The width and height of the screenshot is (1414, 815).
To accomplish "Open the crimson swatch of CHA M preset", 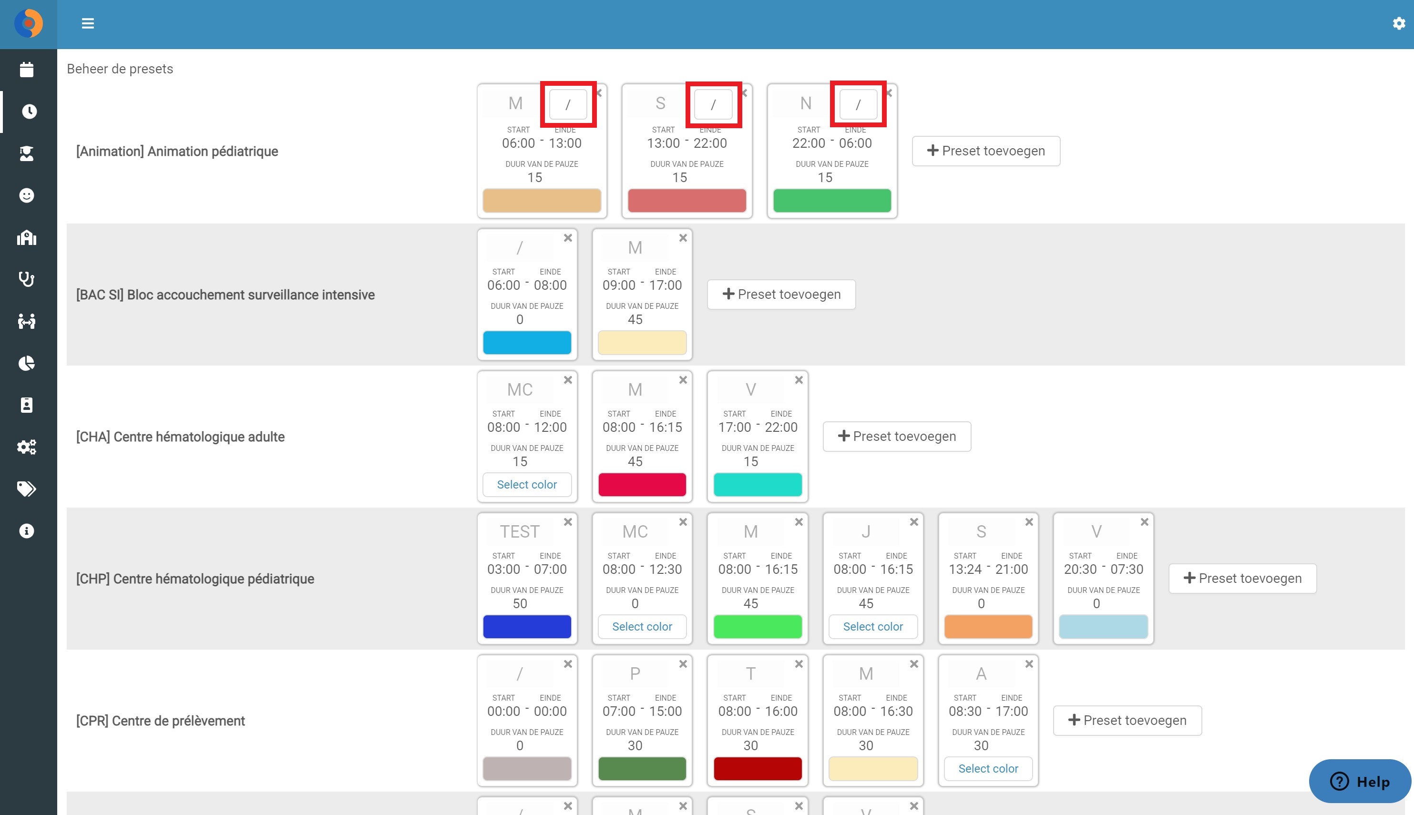I will click(x=642, y=485).
